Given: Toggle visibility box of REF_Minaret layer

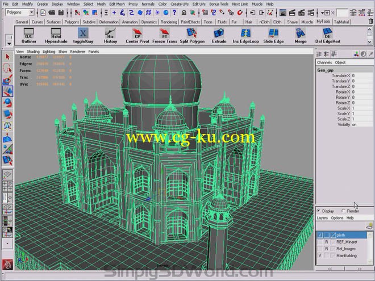Looking at the screenshot, I should click(x=320, y=242).
